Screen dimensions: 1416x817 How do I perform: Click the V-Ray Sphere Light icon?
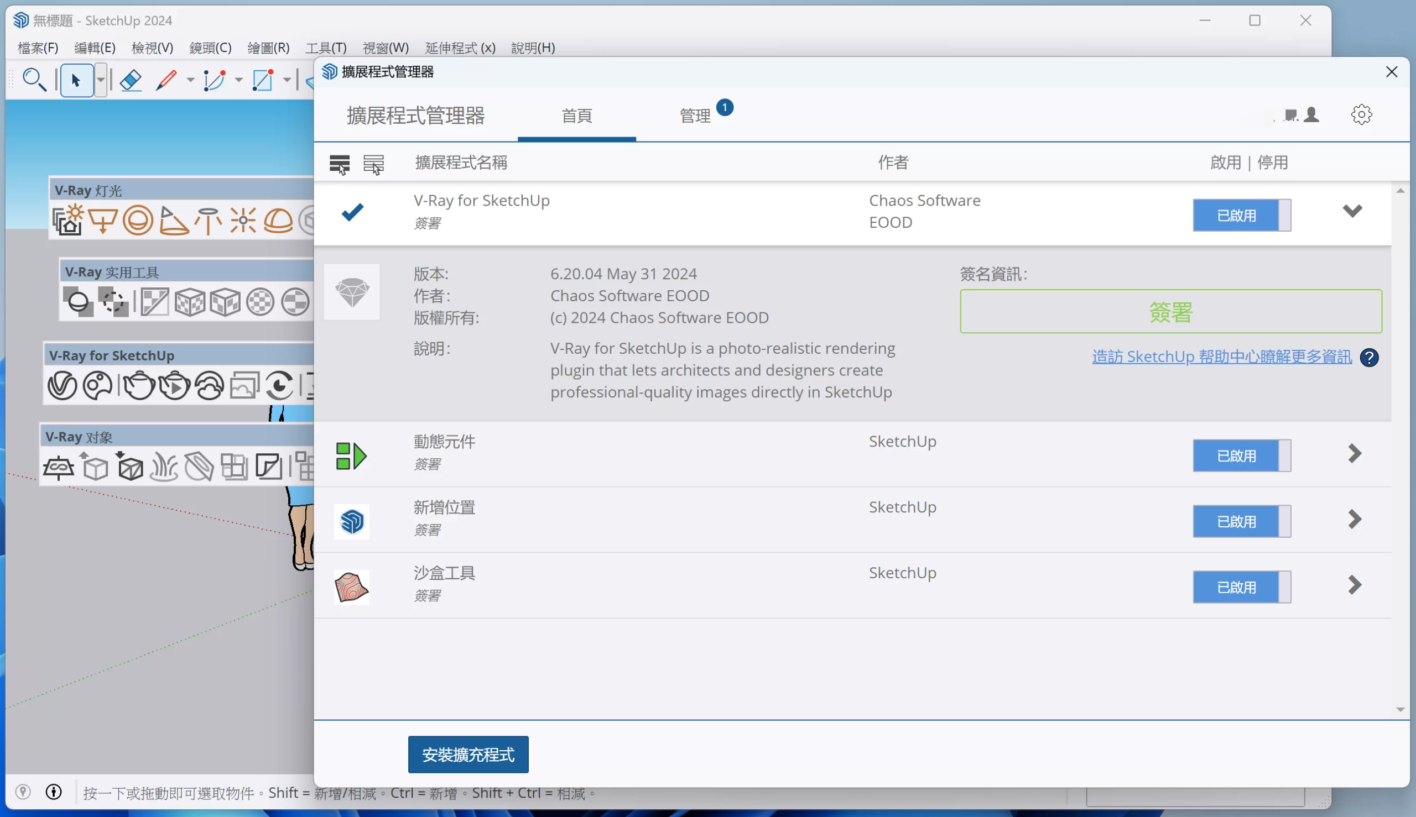(138, 219)
